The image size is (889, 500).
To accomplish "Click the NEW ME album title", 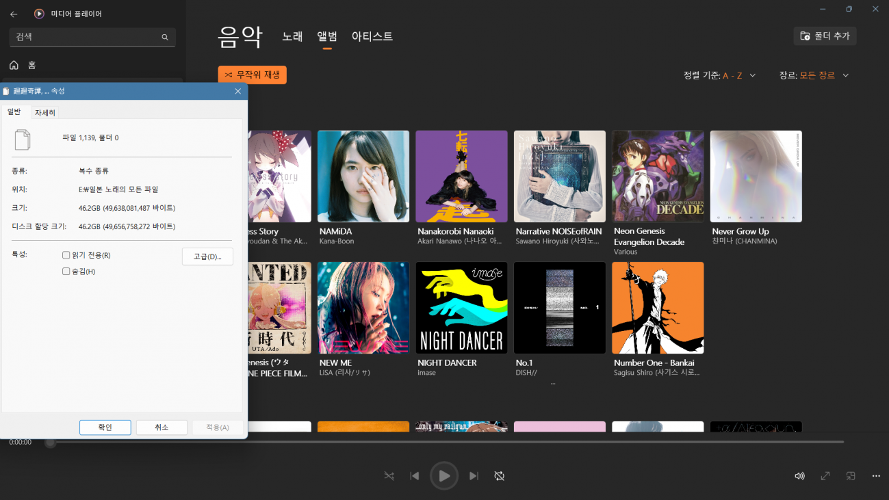I will (335, 363).
